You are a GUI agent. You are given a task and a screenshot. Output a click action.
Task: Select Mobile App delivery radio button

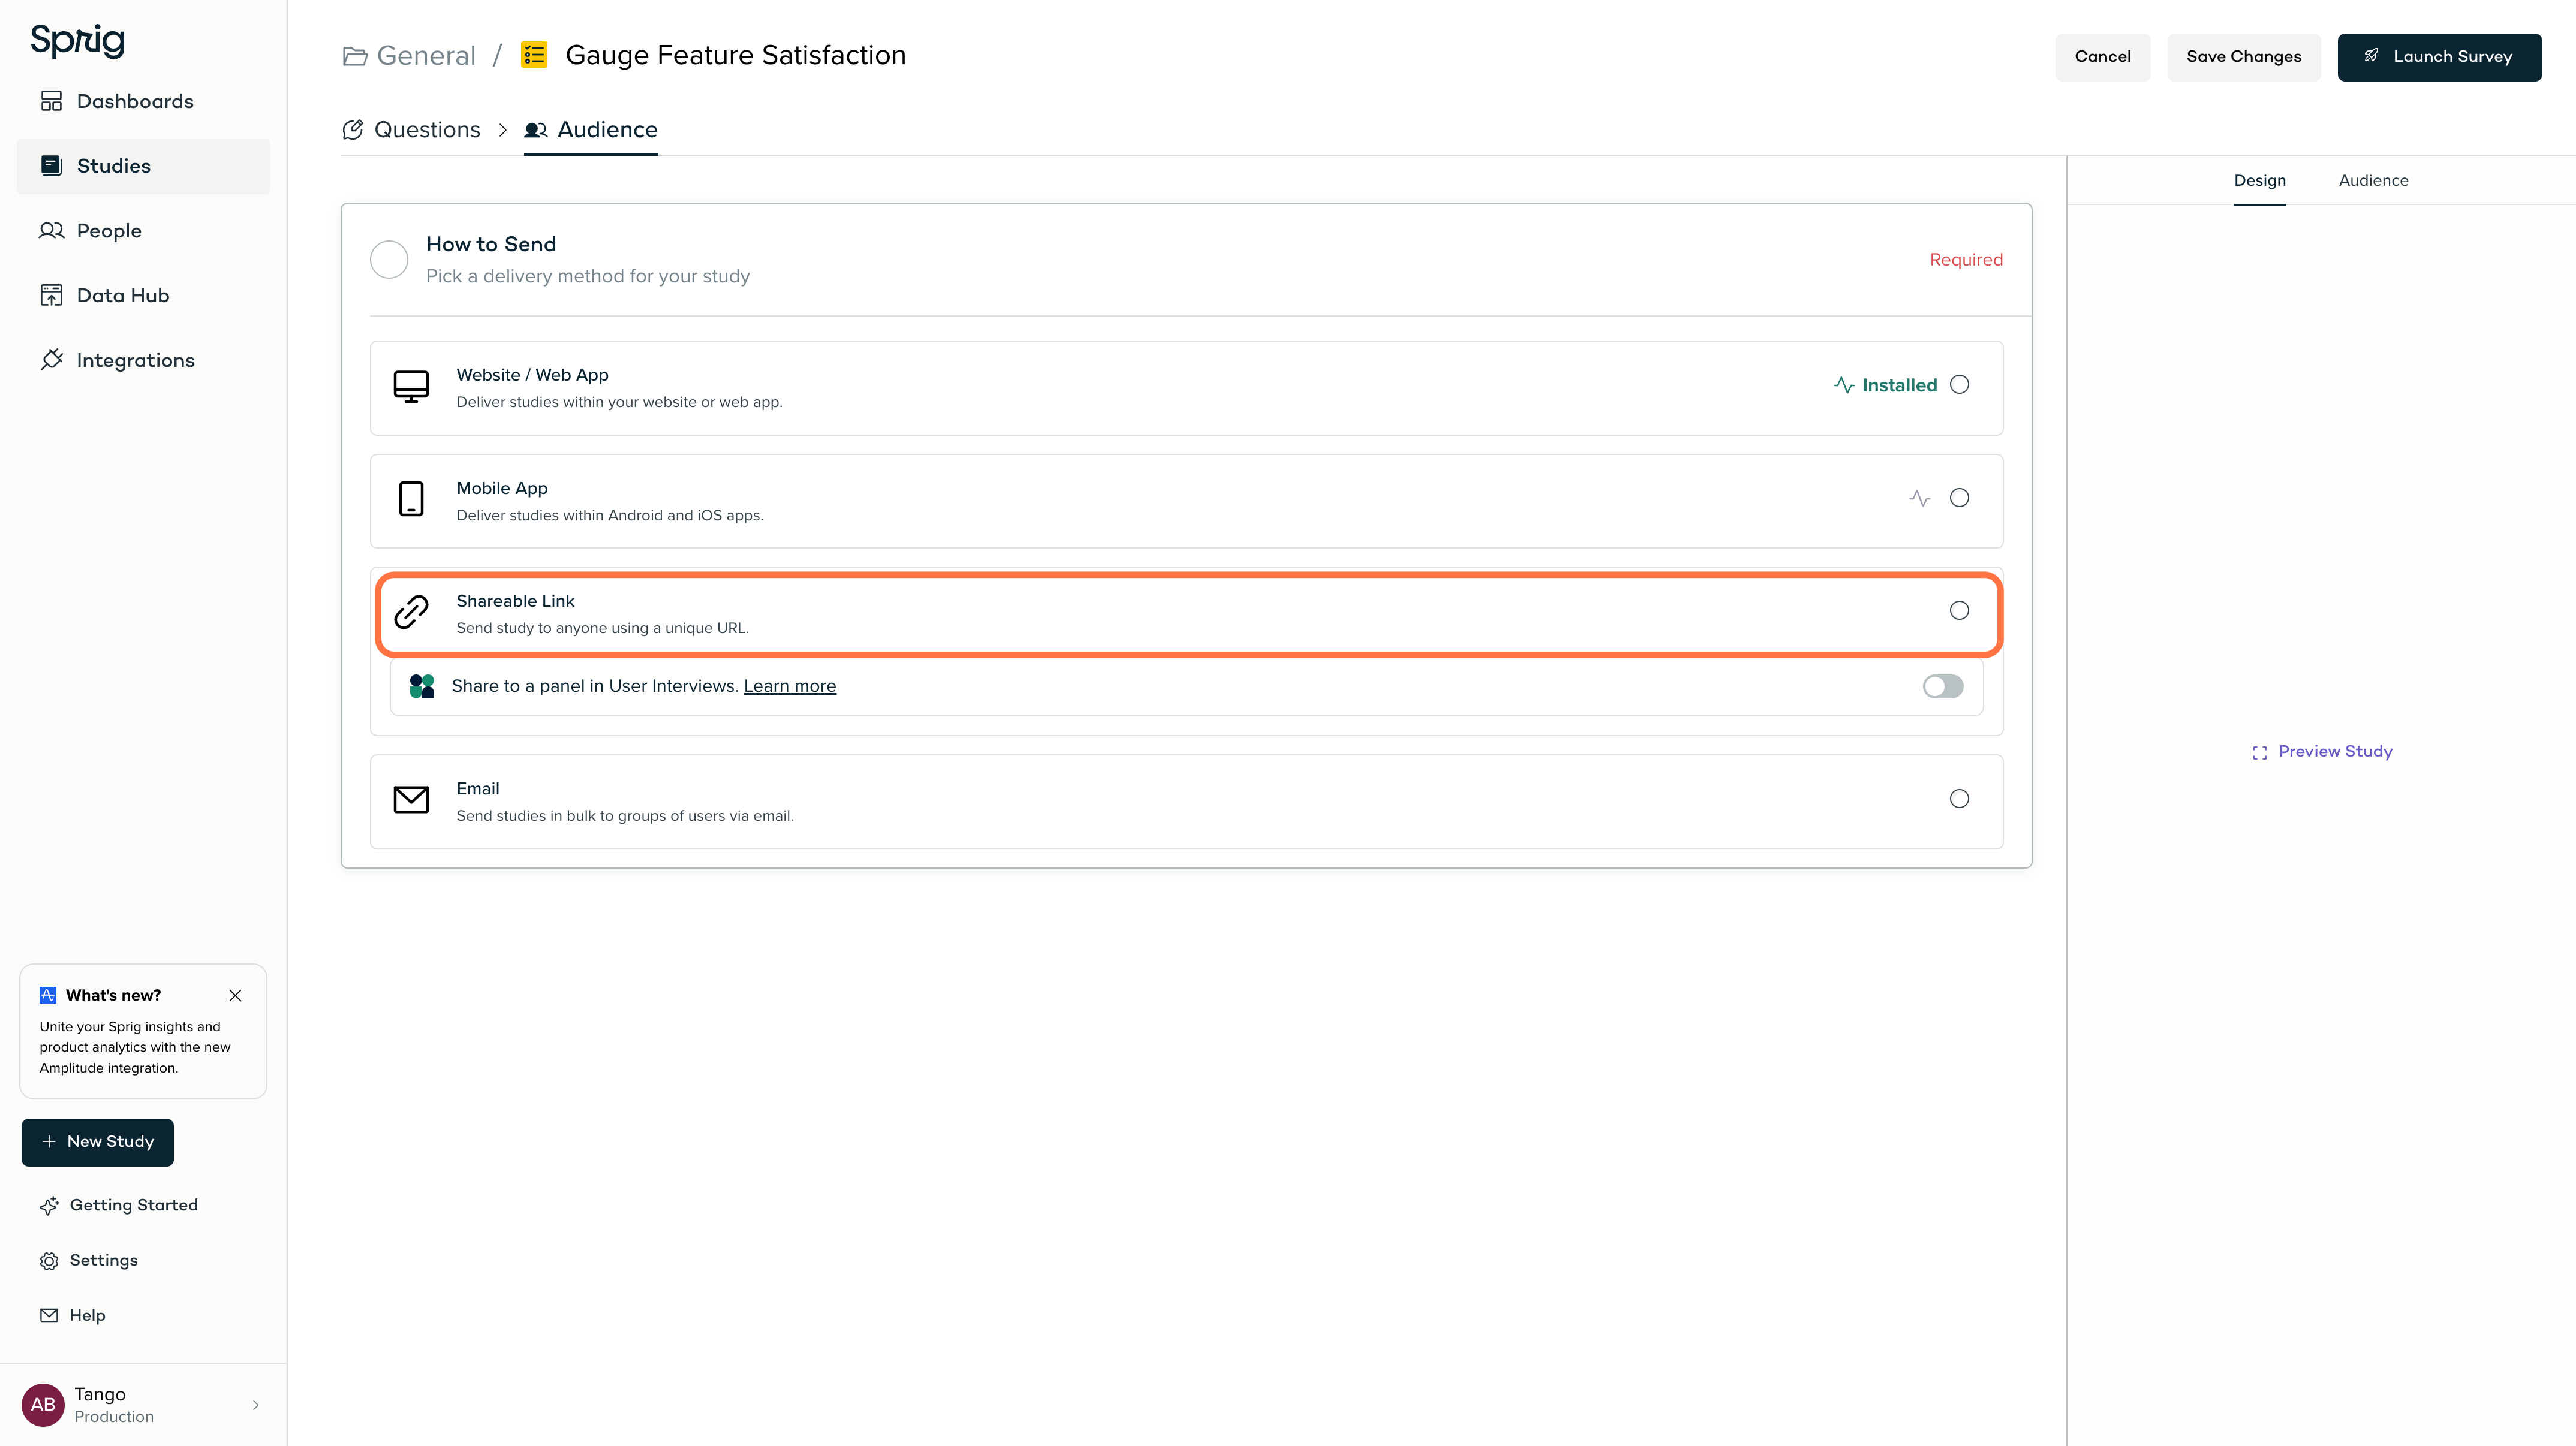(1959, 498)
